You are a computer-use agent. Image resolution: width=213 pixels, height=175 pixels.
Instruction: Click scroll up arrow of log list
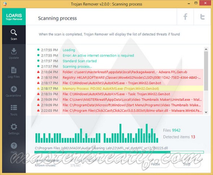206,49
